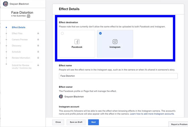Image resolution: width=188 pixels, height=127 pixels.
Task: Select the Facebook destination radio button
Action: tap(62, 33)
